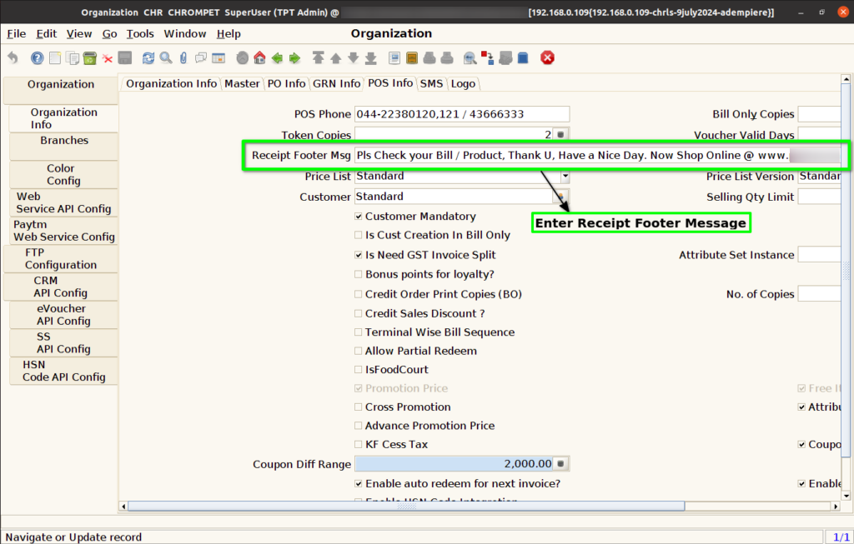Go to detail record with right green arrow
The height and width of the screenshot is (544, 854).
coord(294,57)
